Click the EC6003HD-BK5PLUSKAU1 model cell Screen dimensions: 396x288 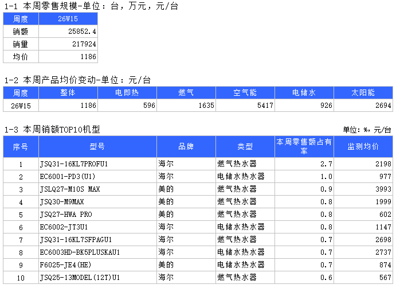tap(97, 252)
